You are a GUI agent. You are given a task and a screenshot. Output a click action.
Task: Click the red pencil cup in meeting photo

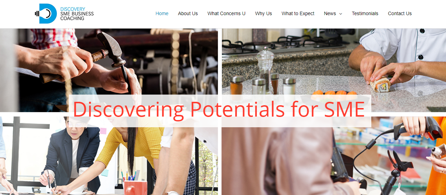pos(135,187)
